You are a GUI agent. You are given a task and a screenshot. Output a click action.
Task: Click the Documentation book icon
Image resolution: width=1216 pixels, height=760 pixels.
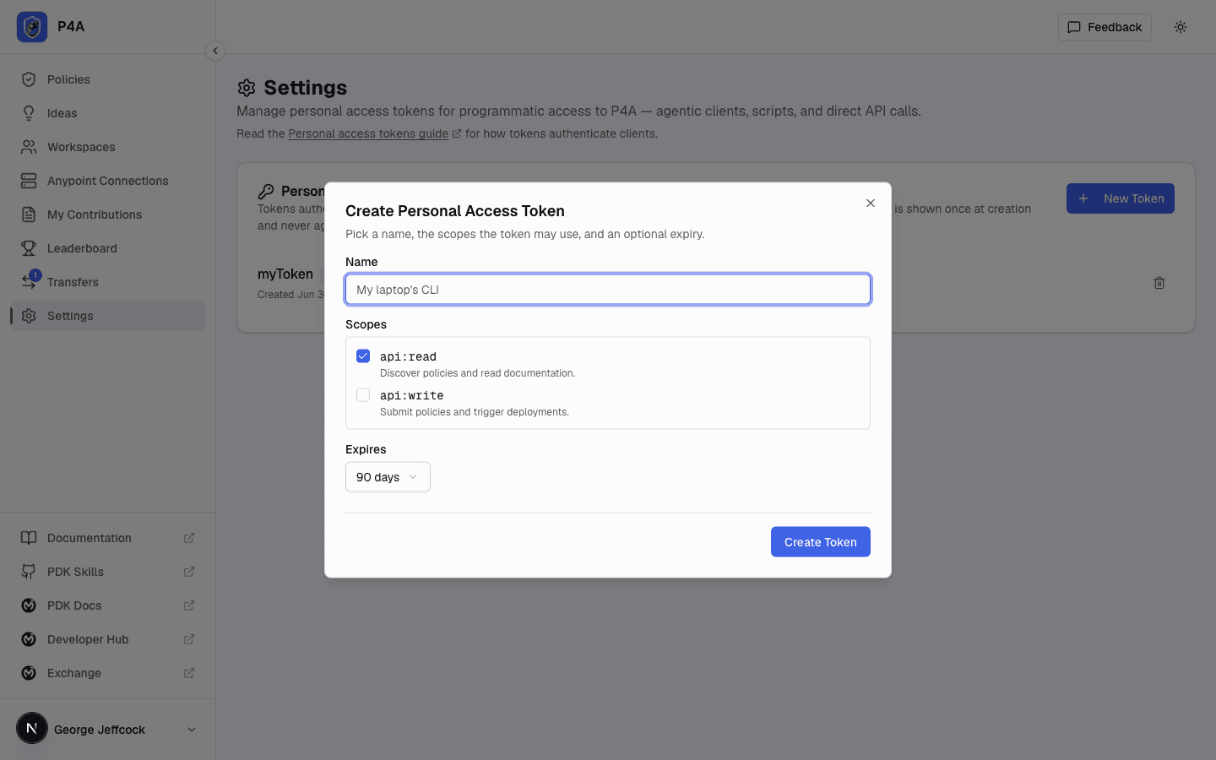(x=29, y=538)
